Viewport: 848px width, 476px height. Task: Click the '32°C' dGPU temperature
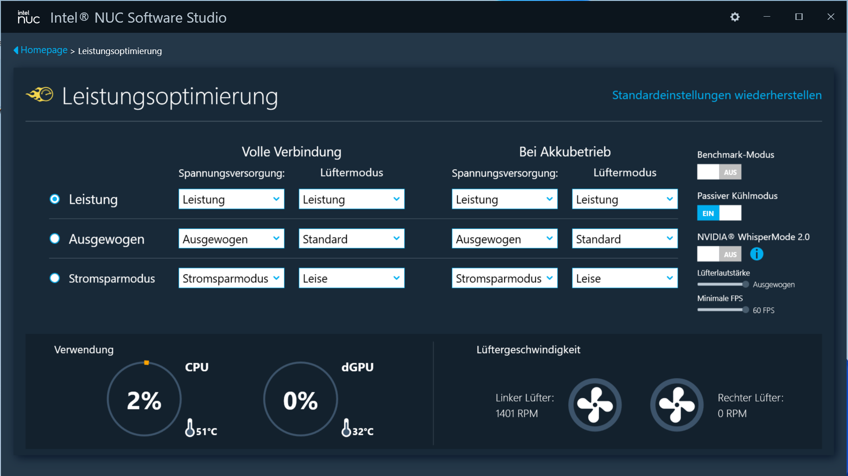click(x=363, y=432)
